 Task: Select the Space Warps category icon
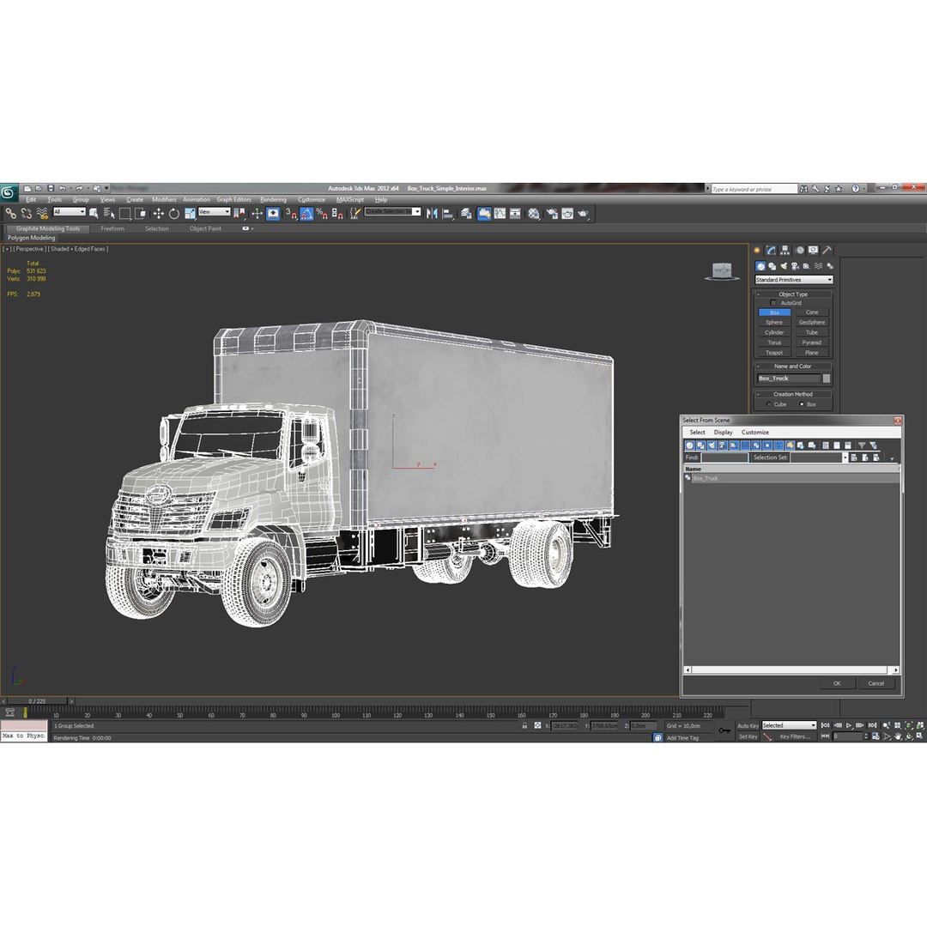point(818,266)
